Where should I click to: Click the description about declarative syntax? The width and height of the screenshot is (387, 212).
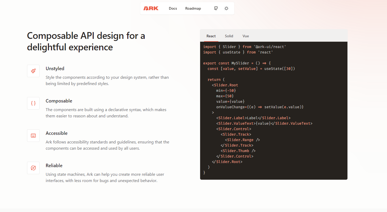click(106, 113)
